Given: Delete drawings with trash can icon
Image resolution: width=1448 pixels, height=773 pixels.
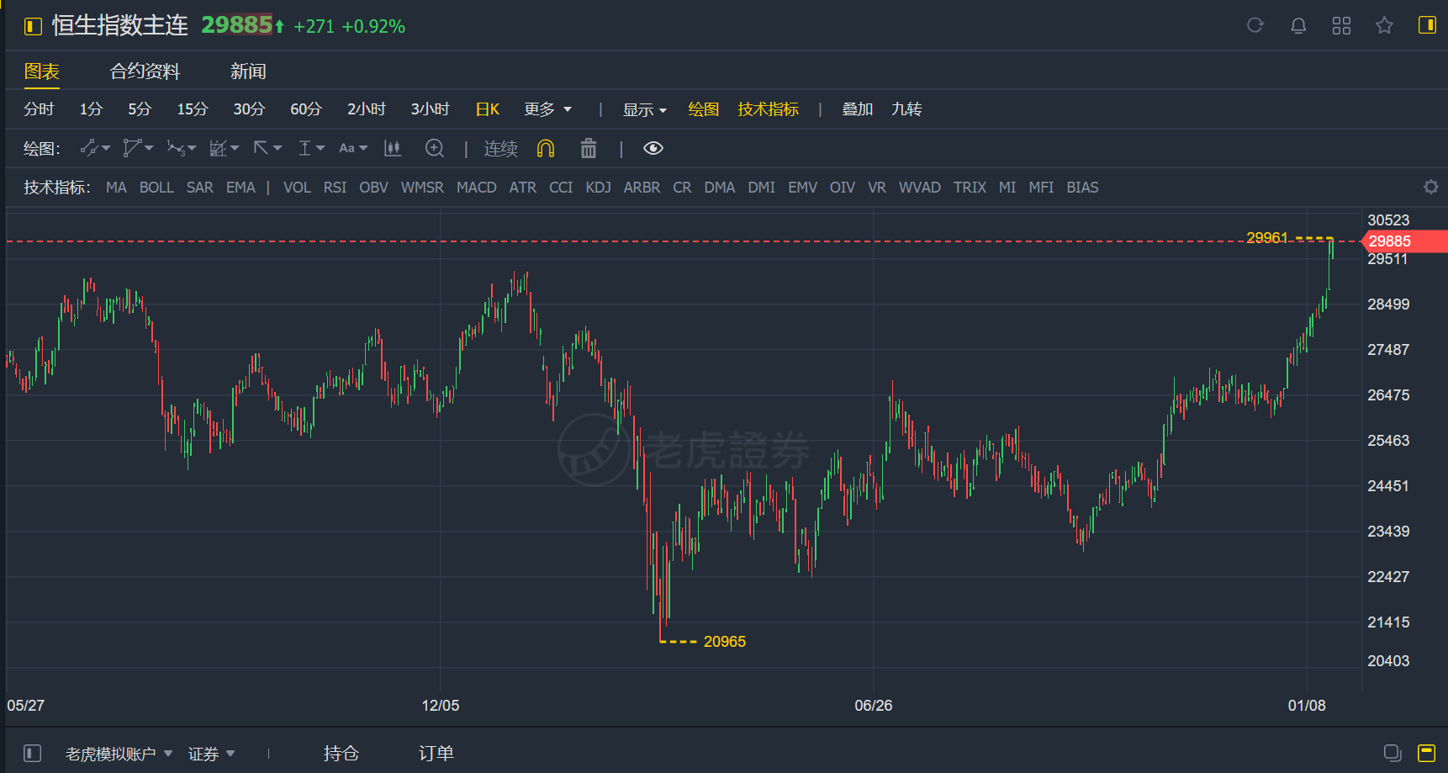Looking at the screenshot, I should pos(589,149).
